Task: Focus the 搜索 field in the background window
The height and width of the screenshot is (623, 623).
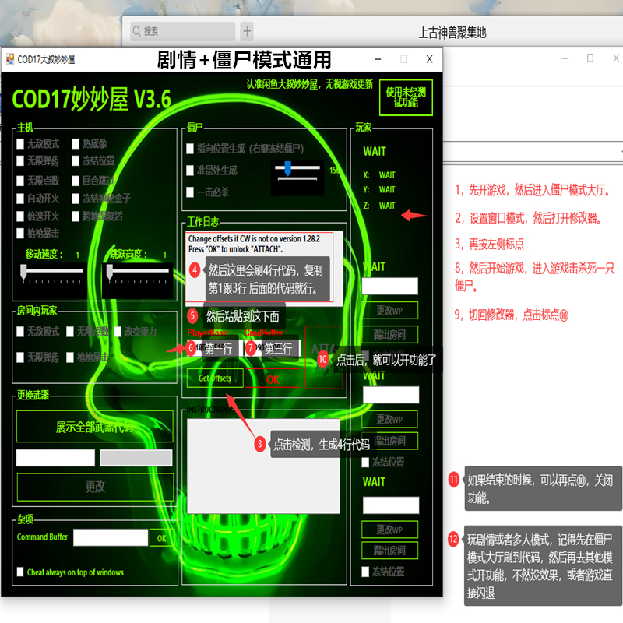Action: (x=183, y=31)
